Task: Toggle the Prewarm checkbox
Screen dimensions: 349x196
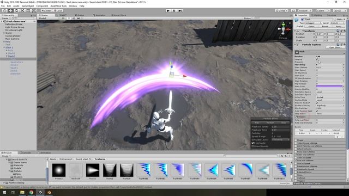Action: coord(317,62)
